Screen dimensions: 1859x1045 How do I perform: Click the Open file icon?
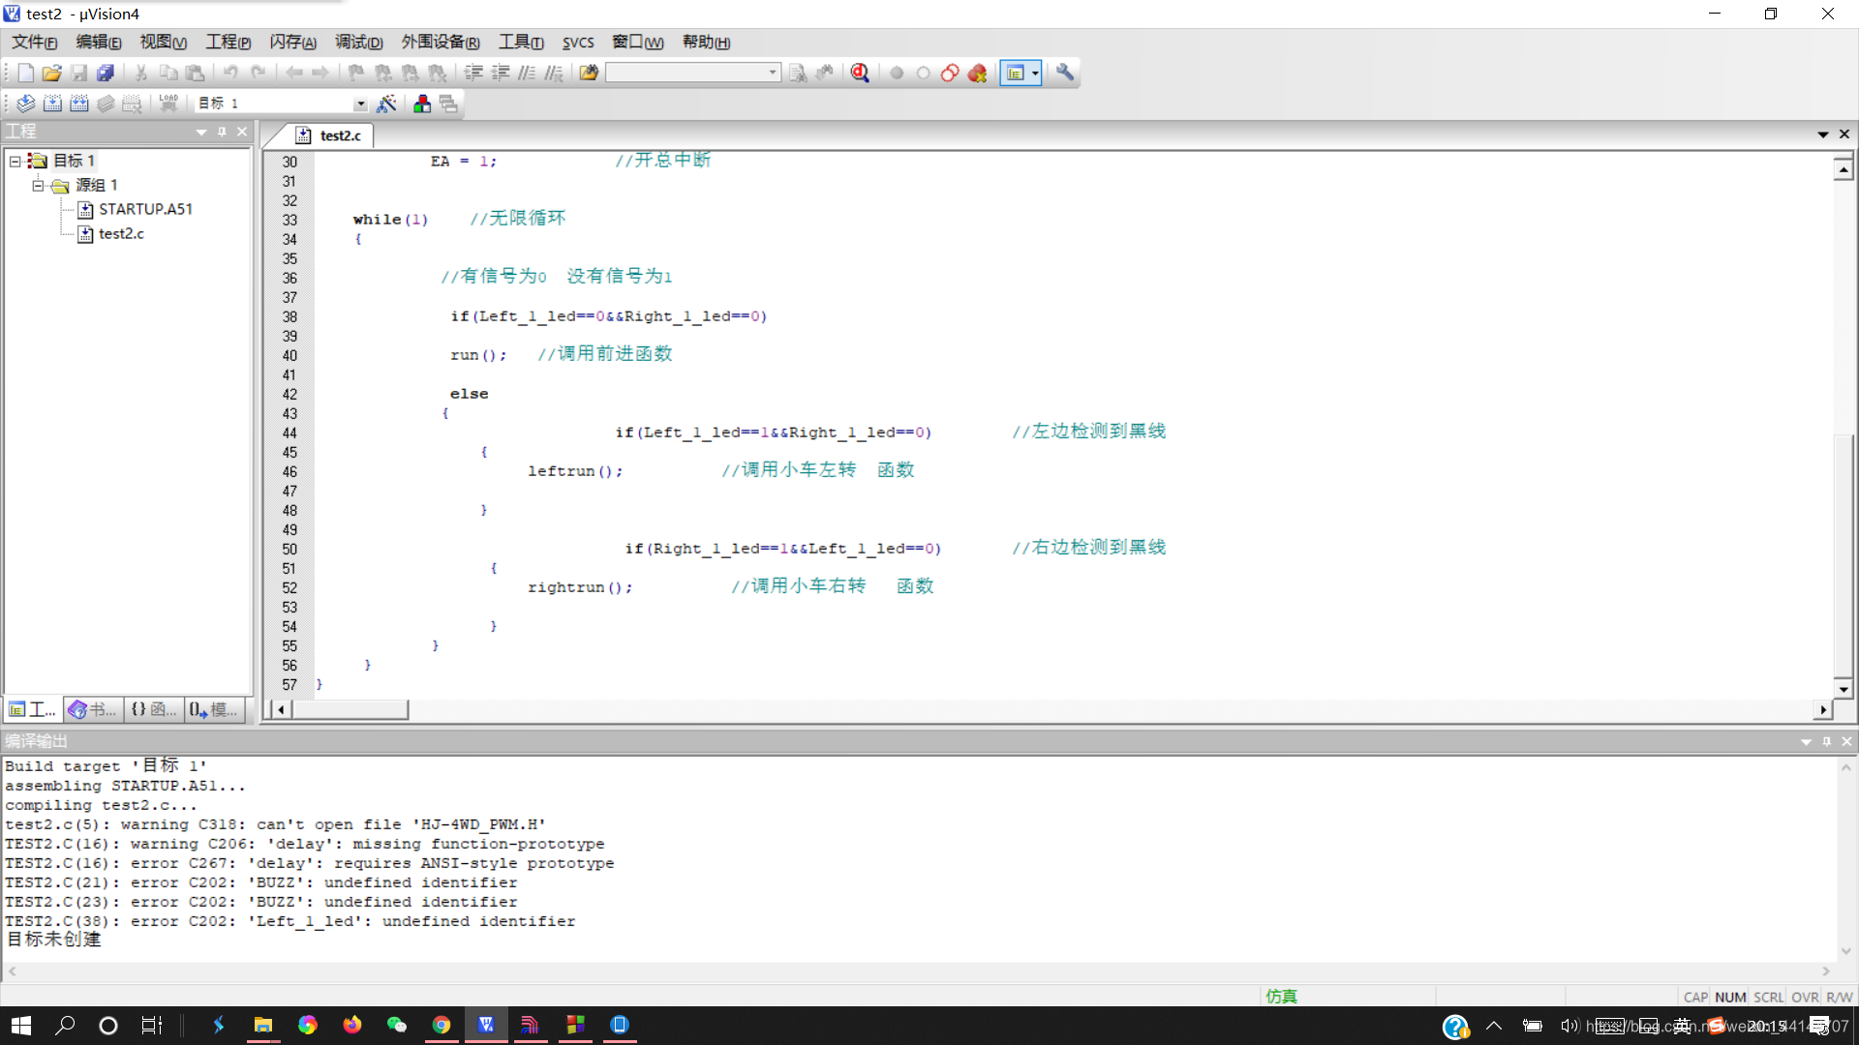(x=51, y=73)
